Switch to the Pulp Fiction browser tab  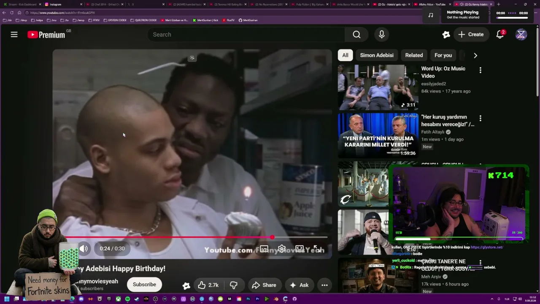click(310, 4)
